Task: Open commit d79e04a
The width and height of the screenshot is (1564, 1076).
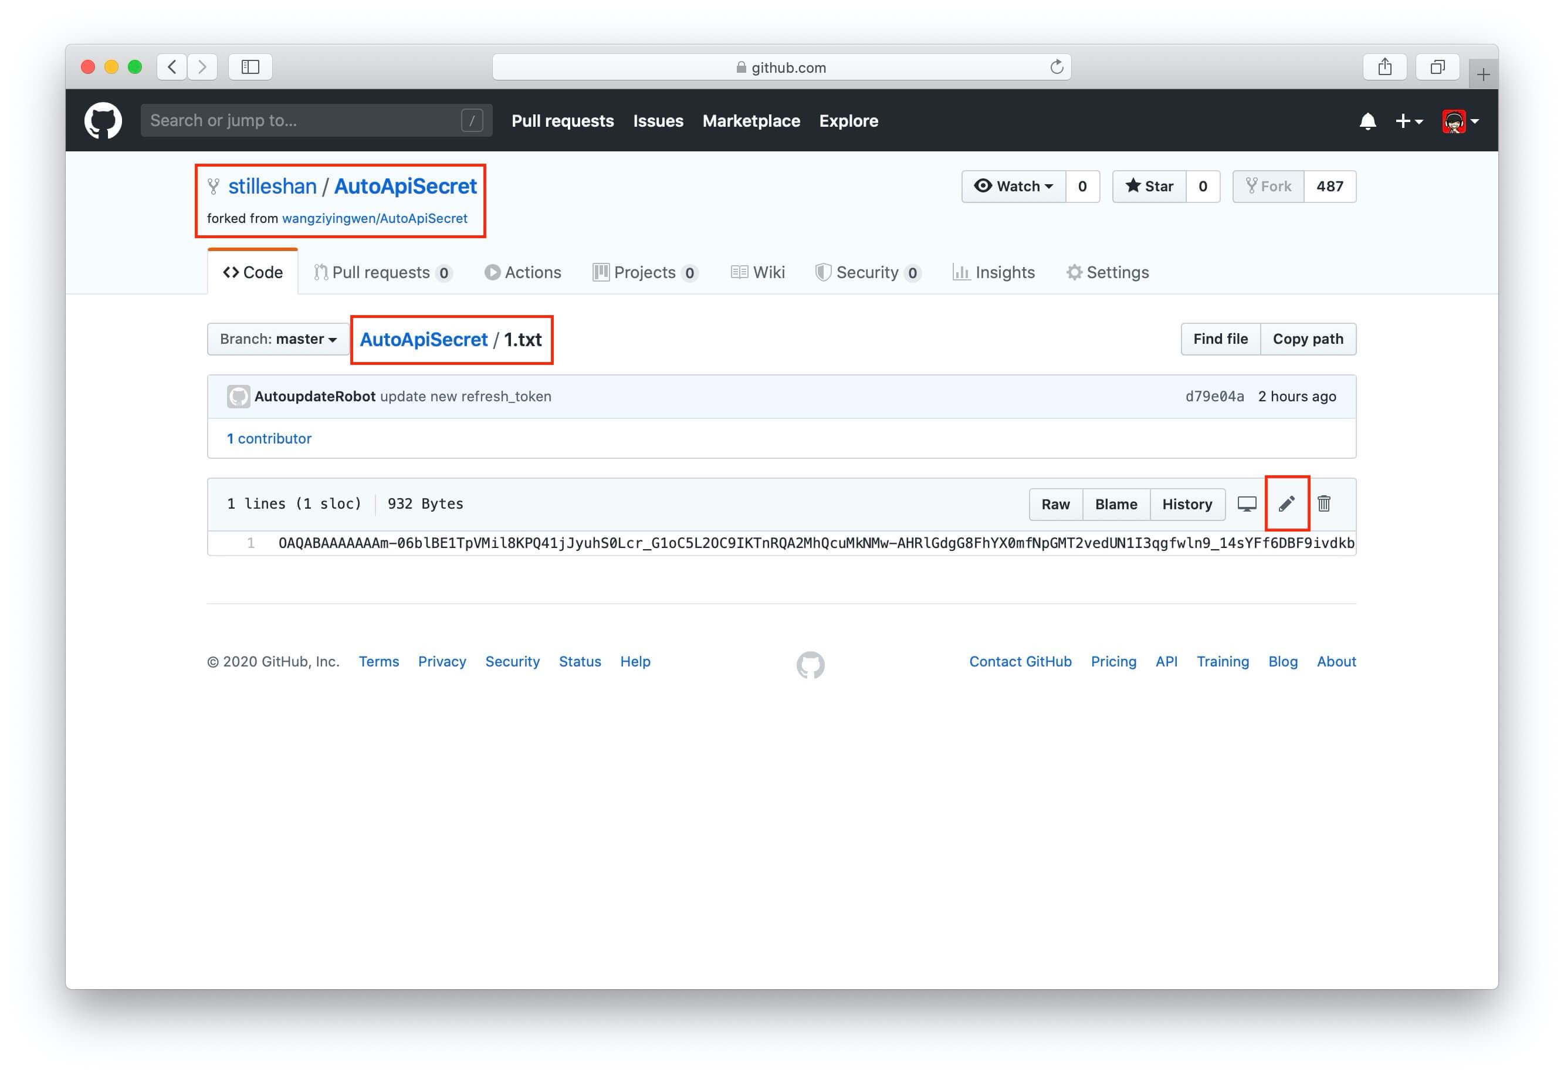Action: (1215, 397)
